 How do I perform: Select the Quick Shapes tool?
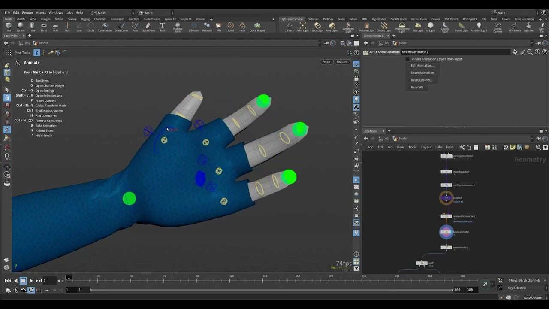257,27
